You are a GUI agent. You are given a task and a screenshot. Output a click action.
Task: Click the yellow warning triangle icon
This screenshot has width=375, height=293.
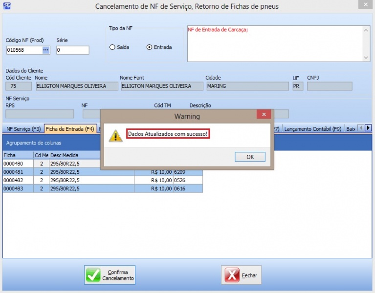[x=115, y=135]
